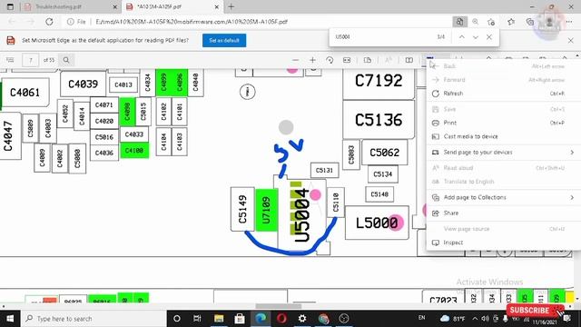Click the Fit to width icon
Viewport: 581px width, 327px height.
347,60
